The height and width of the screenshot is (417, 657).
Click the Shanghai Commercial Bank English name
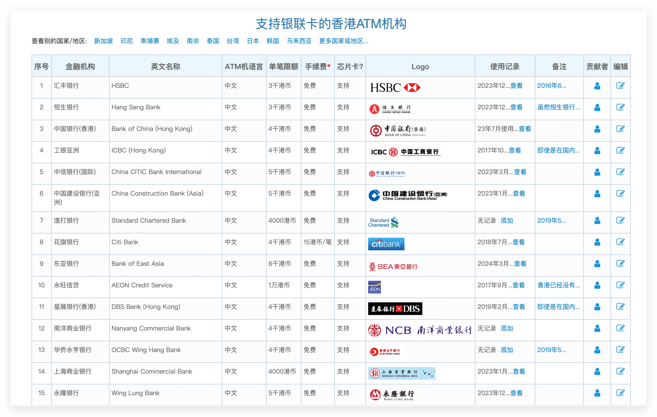(x=152, y=372)
